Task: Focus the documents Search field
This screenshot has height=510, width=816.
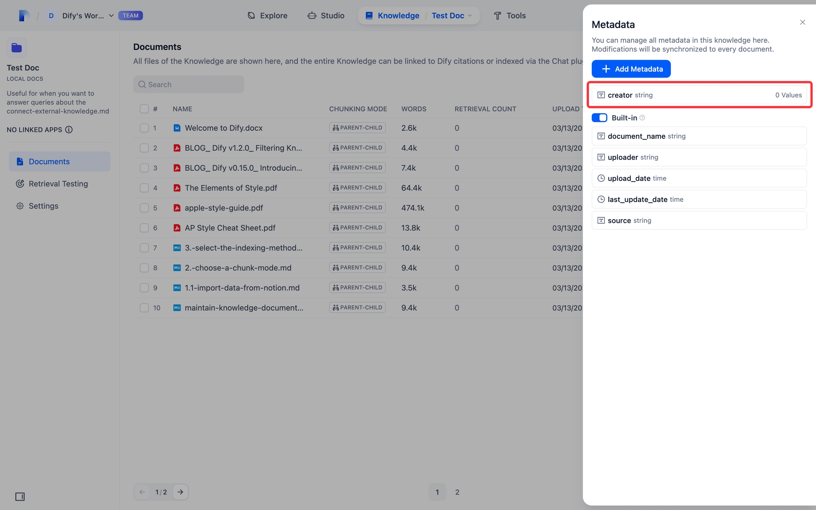Action: pos(189,84)
